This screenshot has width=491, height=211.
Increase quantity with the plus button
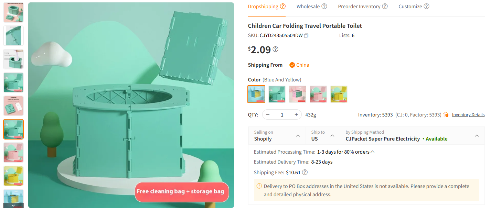click(296, 114)
